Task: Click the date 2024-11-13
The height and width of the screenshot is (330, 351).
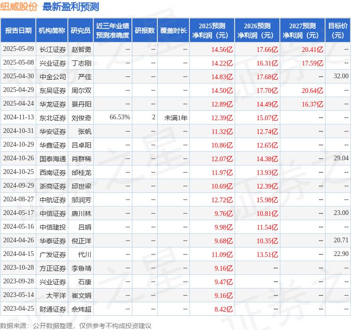Action: click(x=18, y=117)
